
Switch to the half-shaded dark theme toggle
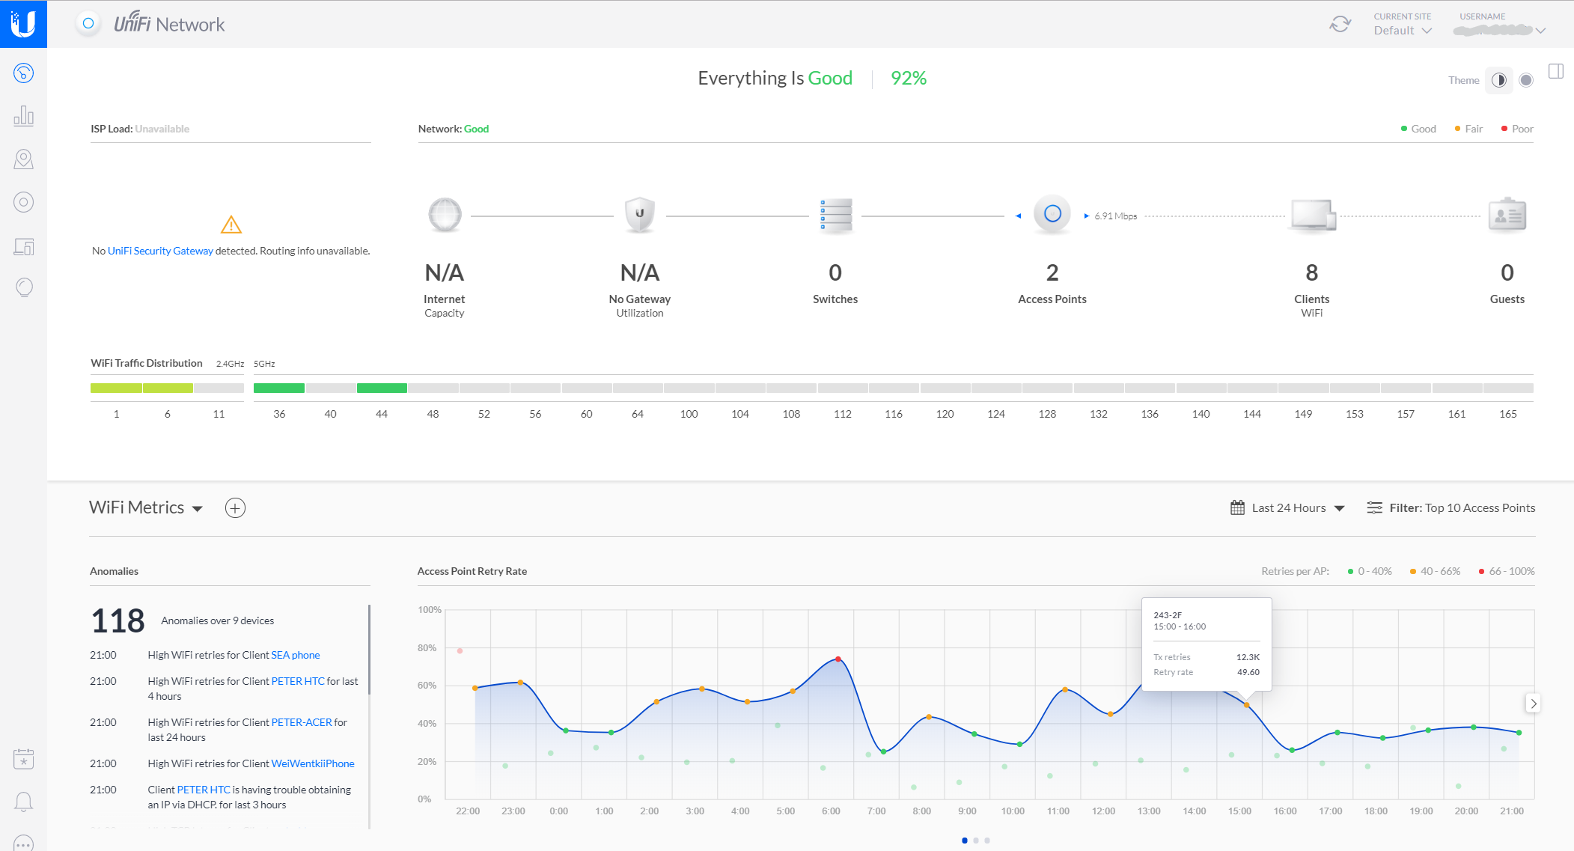1498,80
